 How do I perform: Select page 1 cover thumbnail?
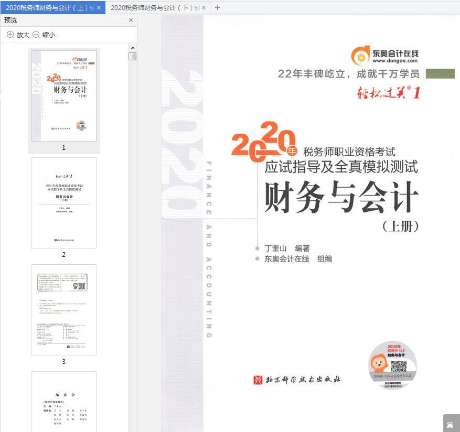point(64,95)
